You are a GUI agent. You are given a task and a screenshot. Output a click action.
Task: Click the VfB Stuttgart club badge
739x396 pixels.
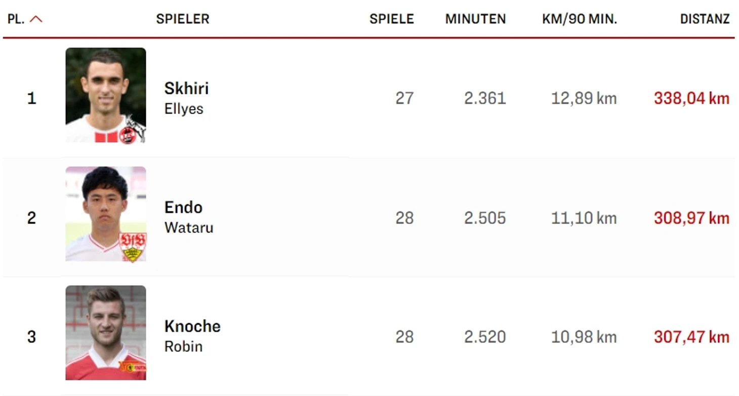(x=133, y=247)
